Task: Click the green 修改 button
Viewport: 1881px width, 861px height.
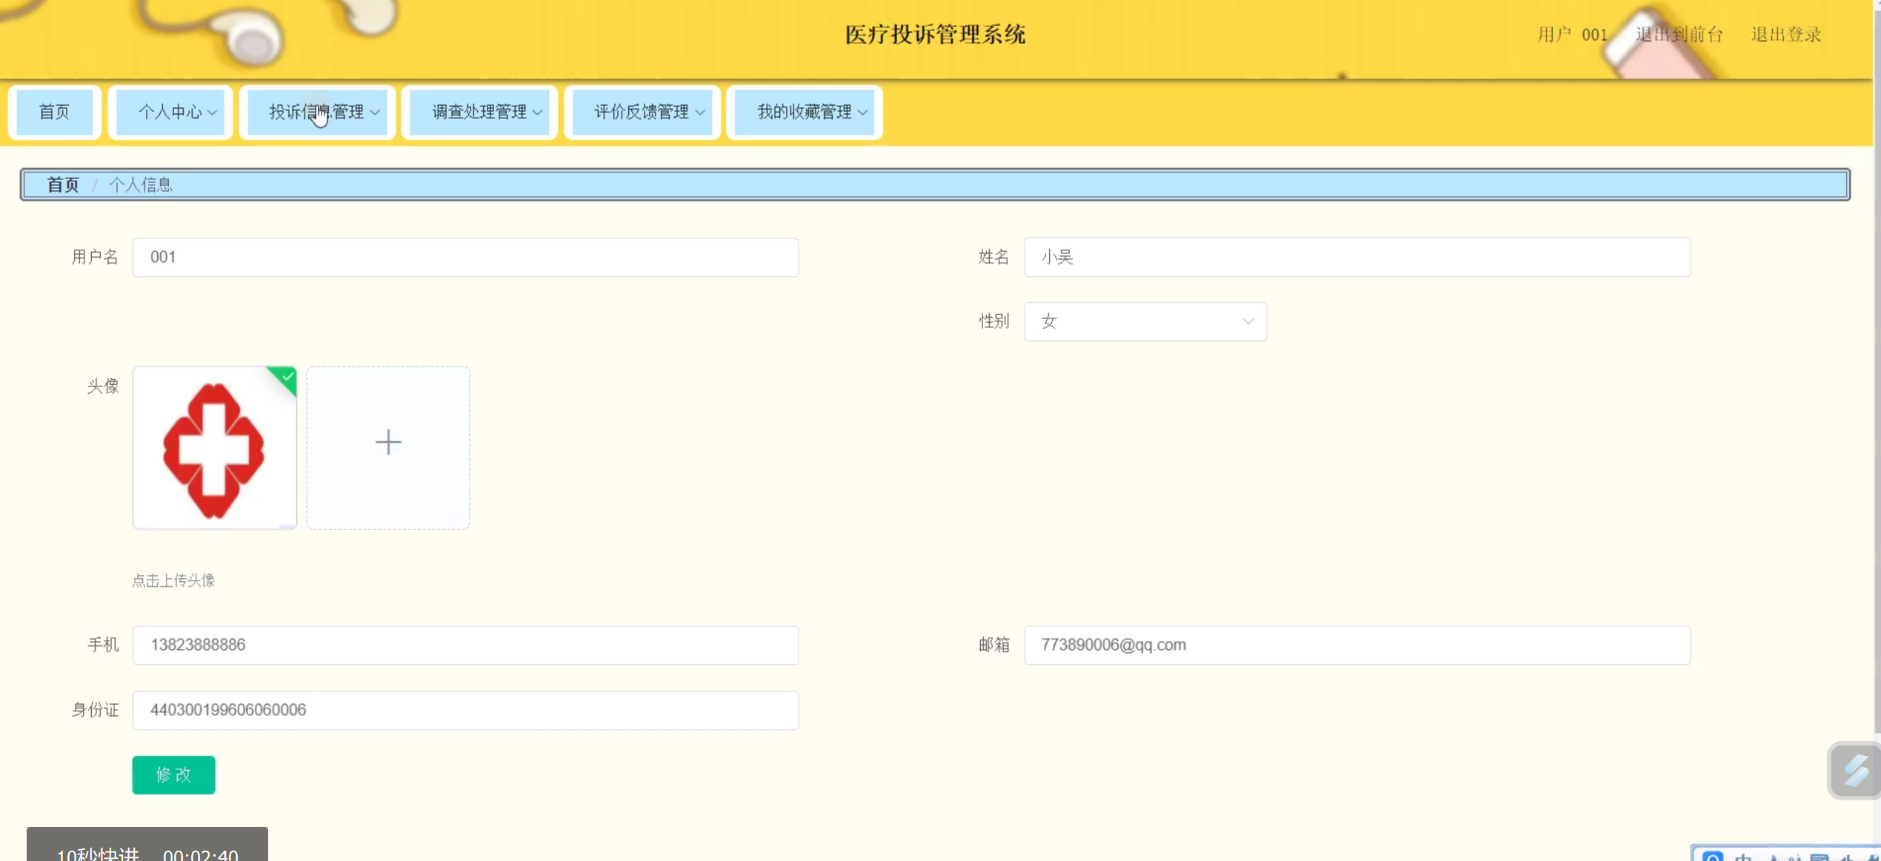Action: click(x=173, y=774)
